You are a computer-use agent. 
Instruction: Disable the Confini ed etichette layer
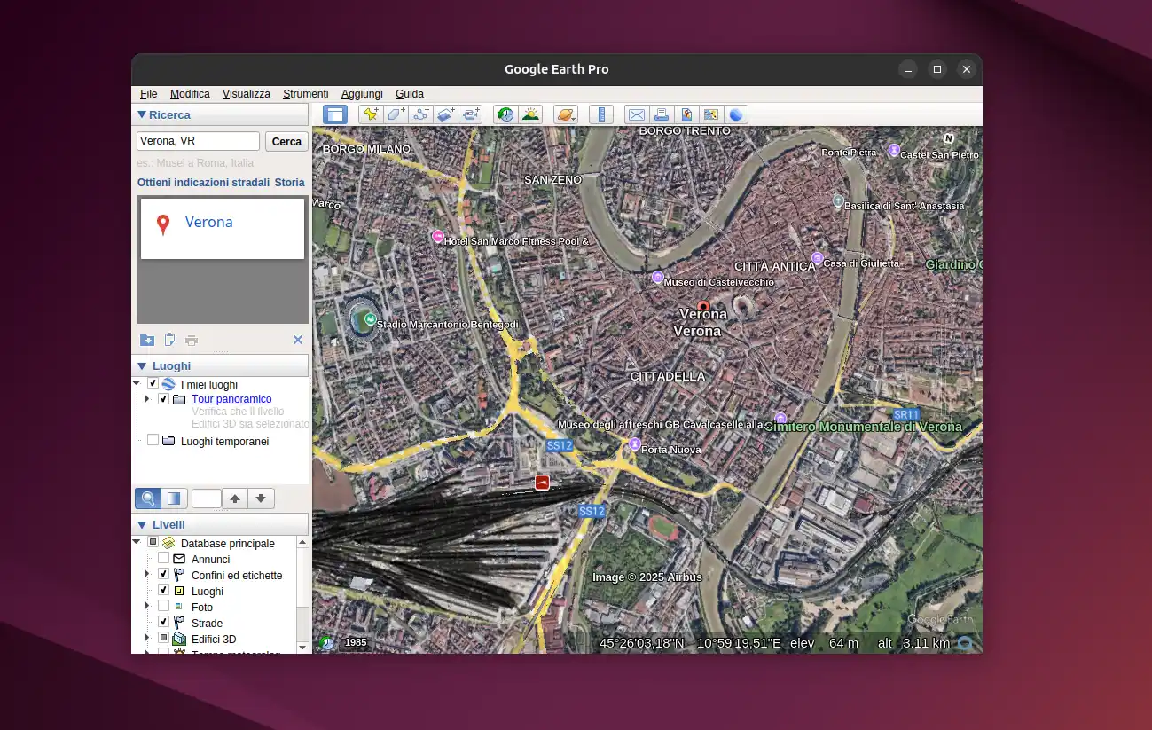click(164, 575)
